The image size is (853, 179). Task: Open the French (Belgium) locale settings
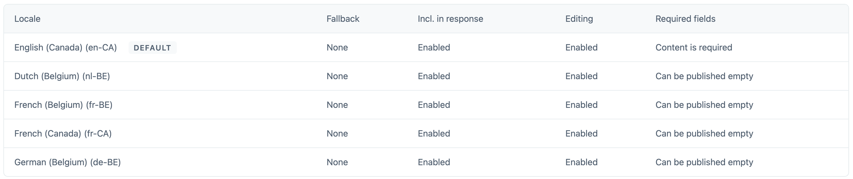tap(63, 105)
